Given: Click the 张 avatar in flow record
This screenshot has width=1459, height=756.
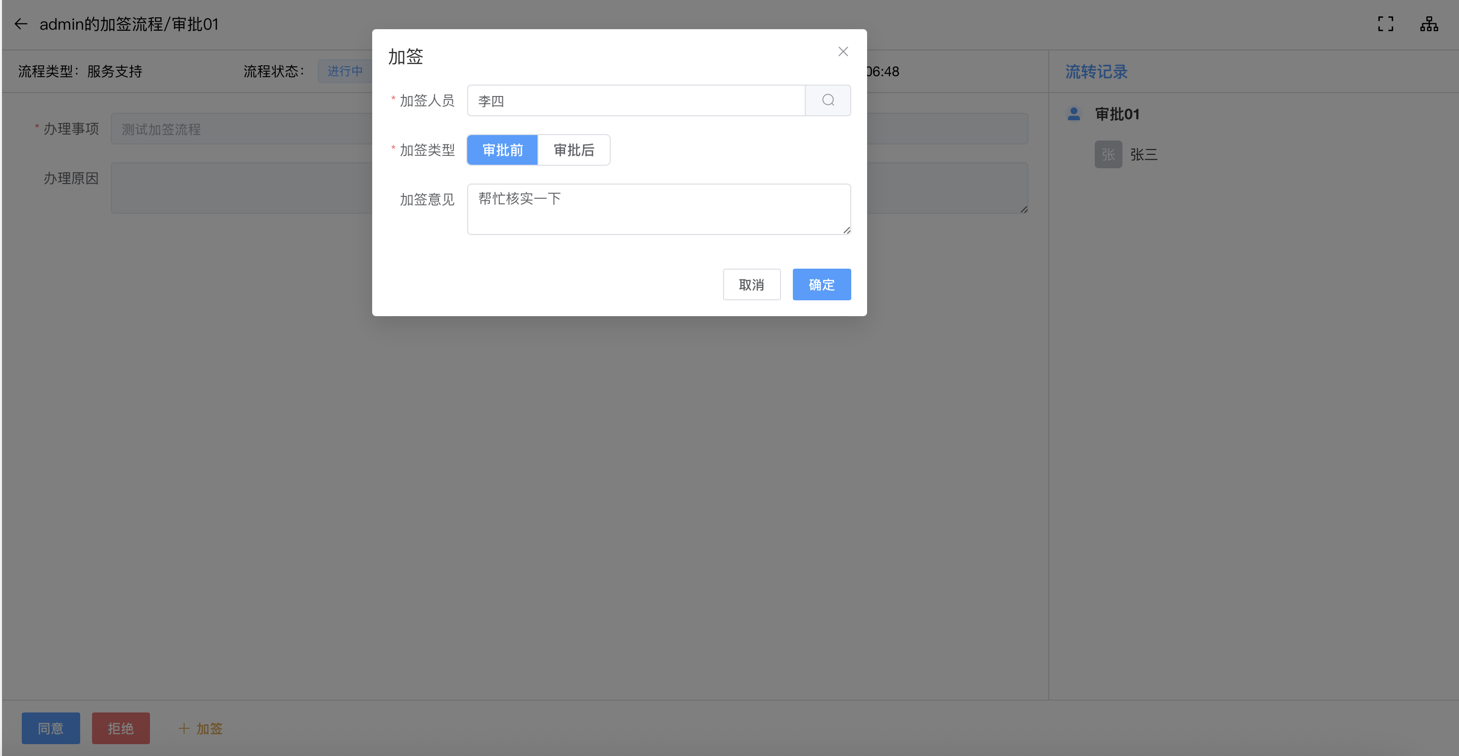Looking at the screenshot, I should pyautogui.click(x=1108, y=154).
